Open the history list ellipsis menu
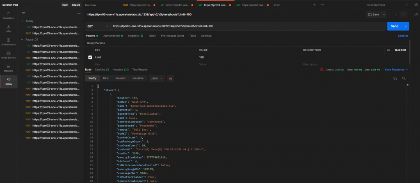The image size is (420, 183). coord(79,14)
